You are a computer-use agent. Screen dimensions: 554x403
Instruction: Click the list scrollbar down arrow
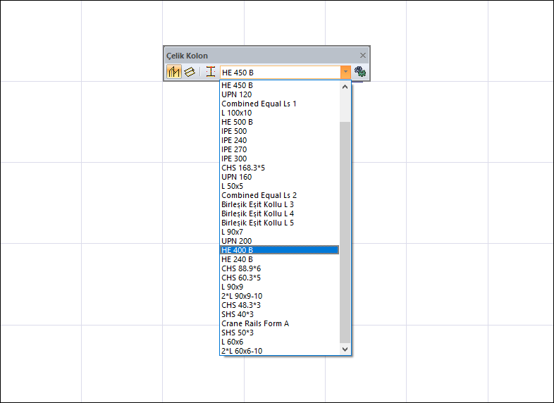(x=345, y=349)
